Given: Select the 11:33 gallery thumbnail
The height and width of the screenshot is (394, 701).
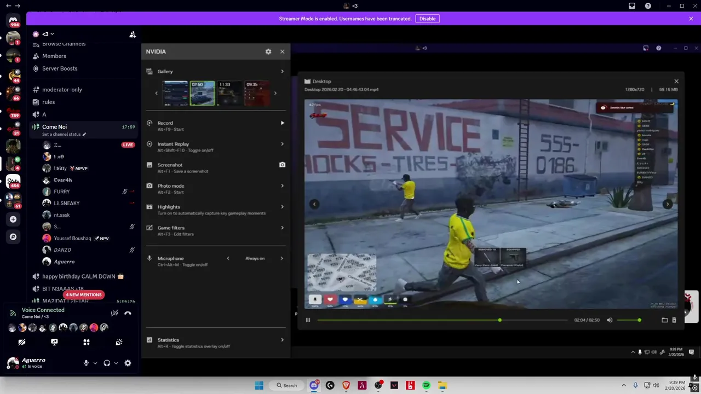Looking at the screenshot, I should [229, 93].
